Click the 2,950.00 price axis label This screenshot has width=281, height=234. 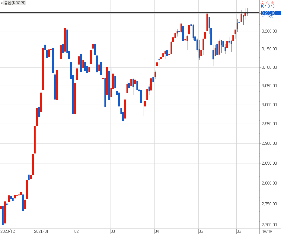tap(269, 124)
